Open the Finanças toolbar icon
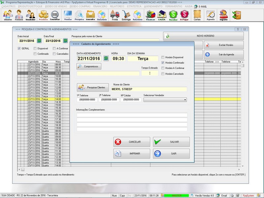 [150, 15]
